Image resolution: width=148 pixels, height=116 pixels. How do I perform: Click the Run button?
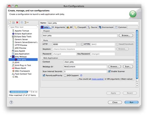(x=131, y=102)
